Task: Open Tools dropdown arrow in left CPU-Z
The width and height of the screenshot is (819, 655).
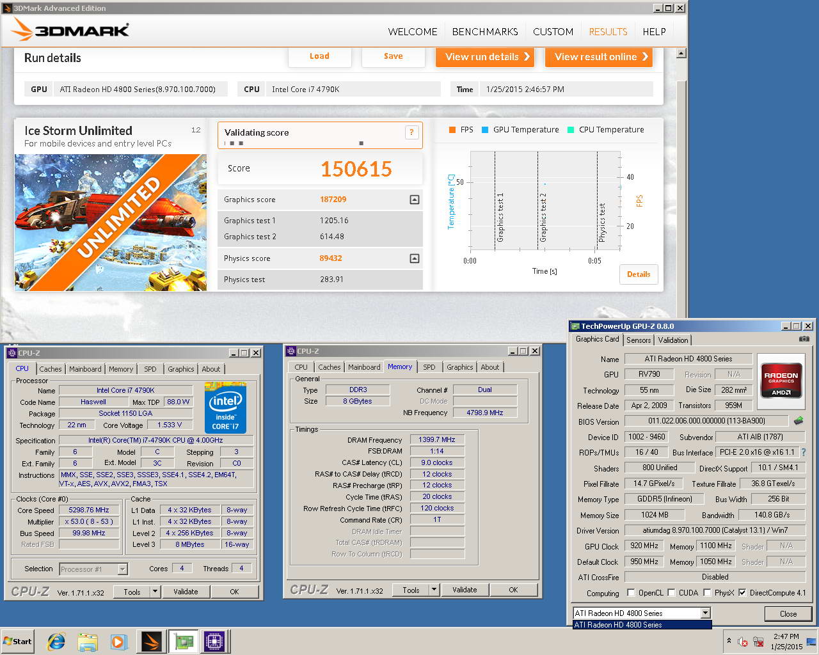Action: coord(155,592)
